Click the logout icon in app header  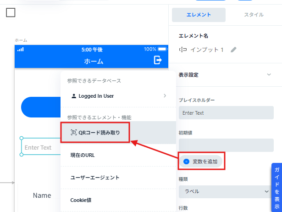pos(158,60)
